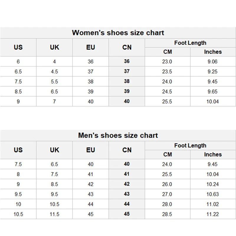Image resolution: width=236 pixels, height=236 pixels.
Task: Click the bold CN size 42 cell
Action: [127, 184]
